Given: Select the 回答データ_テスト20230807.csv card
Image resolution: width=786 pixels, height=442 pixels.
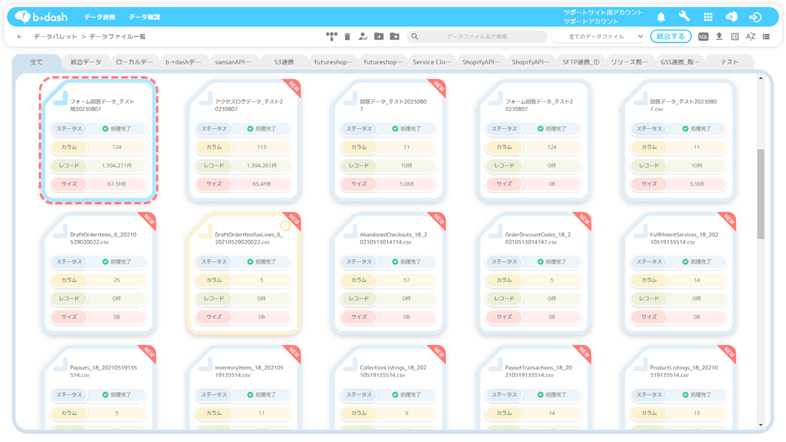Looking at the screenshot, I should tap(679, 141).
